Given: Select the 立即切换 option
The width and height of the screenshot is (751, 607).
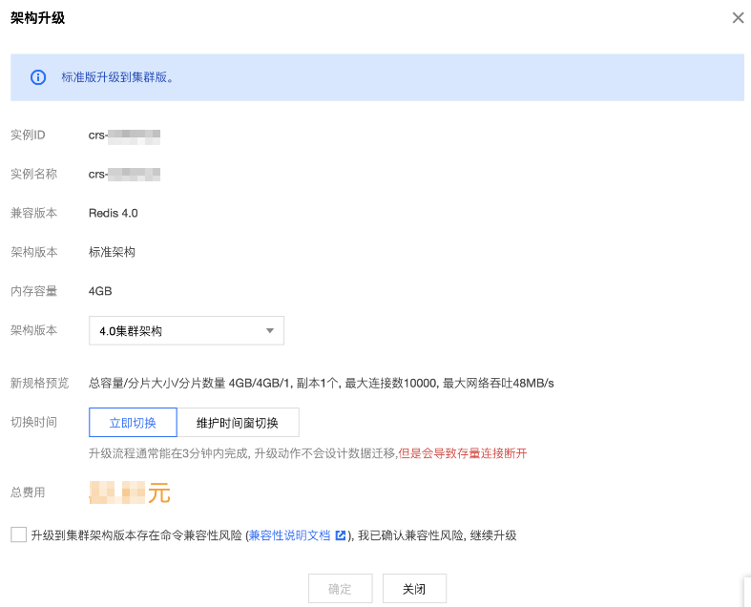Looking at the screenshot, I should (x=133, y=423).
